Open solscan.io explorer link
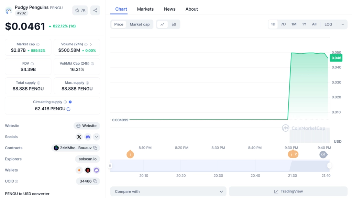Viewport: 352px width, 198px height. 88,159
